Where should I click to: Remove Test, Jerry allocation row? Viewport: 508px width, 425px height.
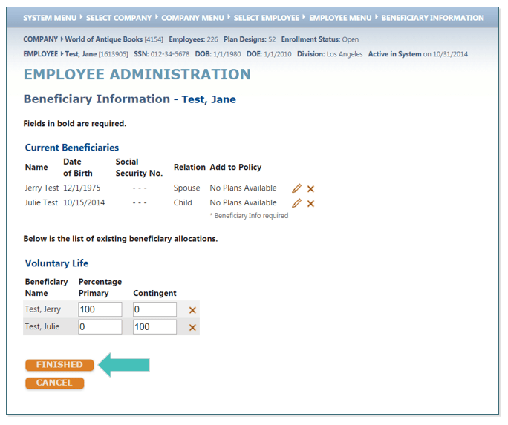coord(192,310)
